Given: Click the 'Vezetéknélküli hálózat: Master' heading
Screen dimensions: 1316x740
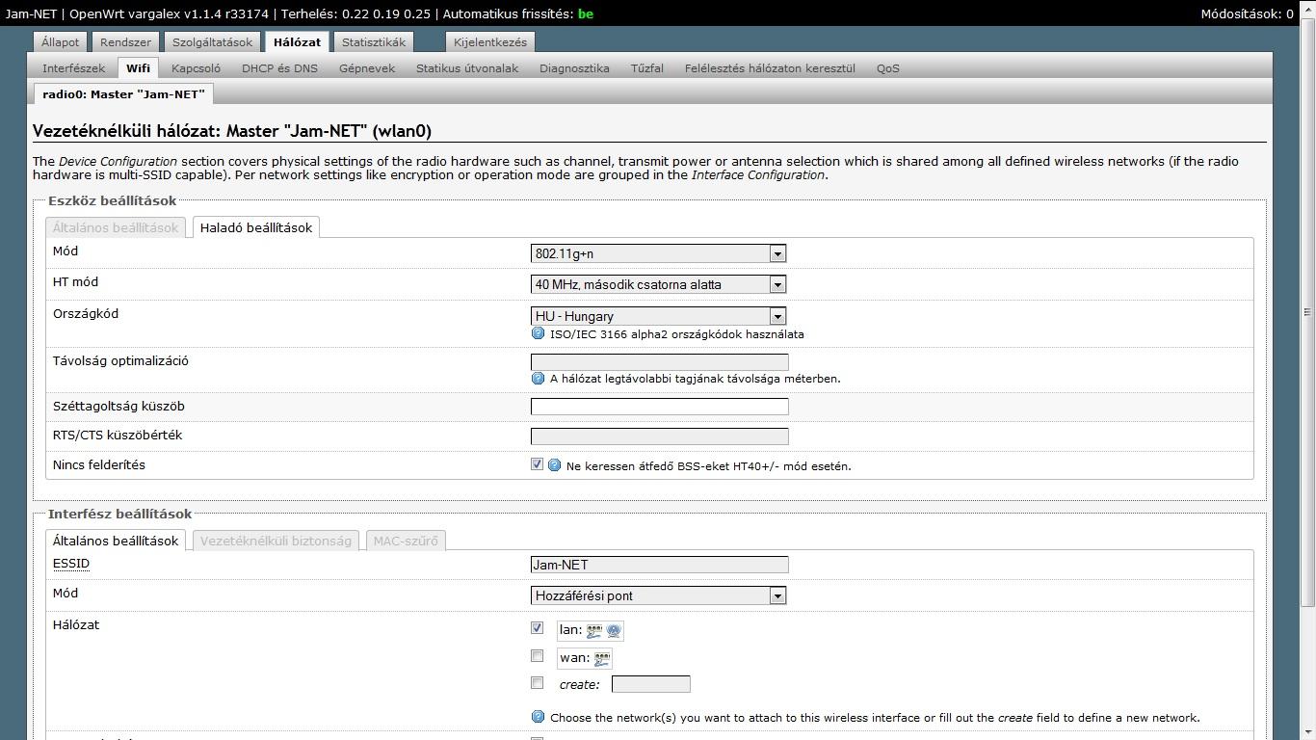Looking at the screenshot, I should pos(232,131).
